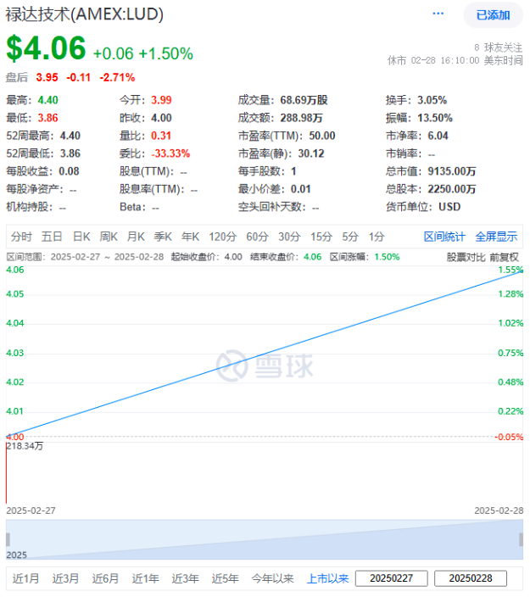This screenshot has width=530, height=597.
Task: Click the 8 球友关注 followers text
Action: click(x=498, y=47)
